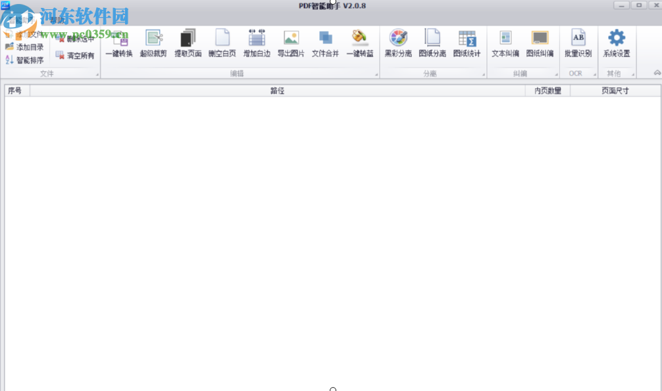662x391 pixels.
Task: Click 添加文件 to add files
Action: point(29,34)
